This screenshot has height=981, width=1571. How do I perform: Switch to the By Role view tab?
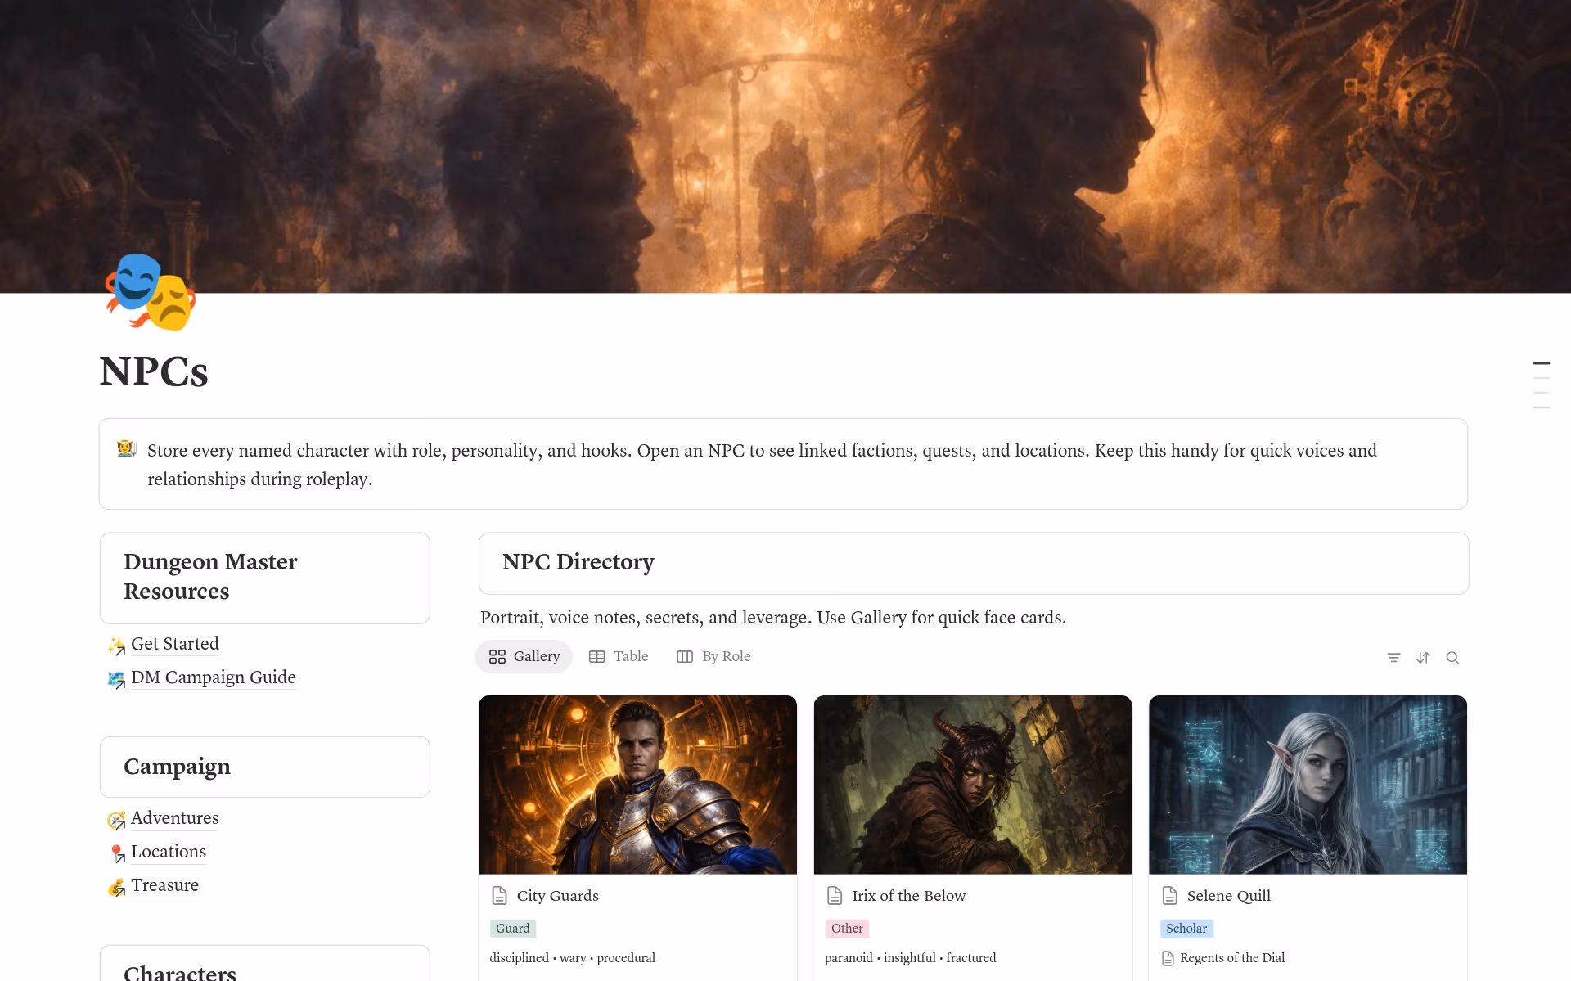(x=713, y=656)
